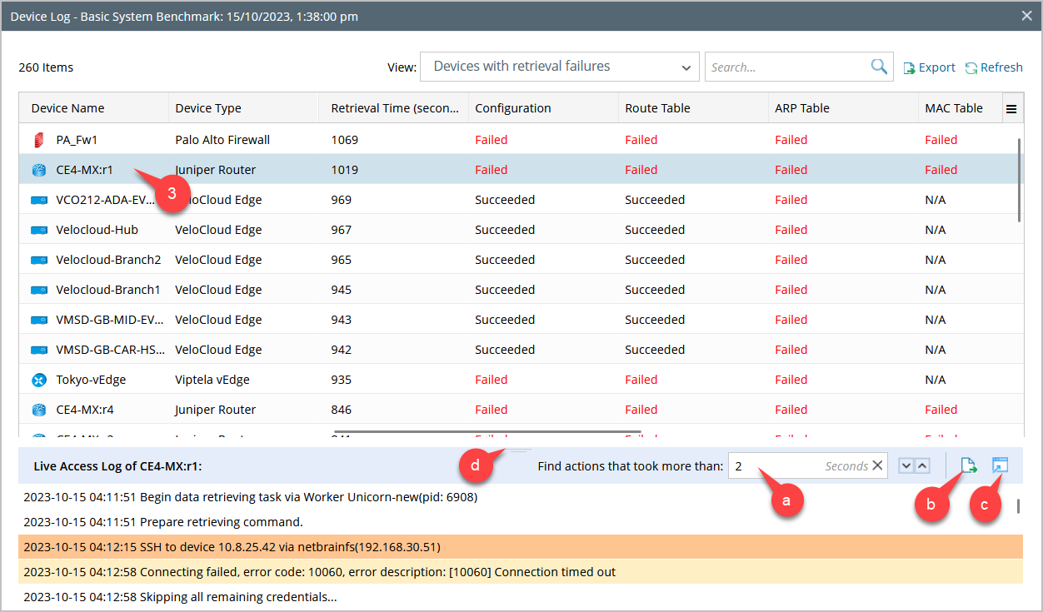The image size is (1043, 612).
Task: Click the CE4-MX:r4 router icon
Action: [x=38, y=410]
